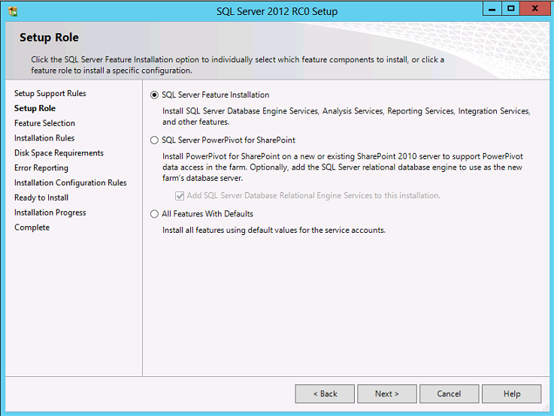Click the SQL Server setup title bar icon
The height and width of the screenshot is (416, 554).
13,11
